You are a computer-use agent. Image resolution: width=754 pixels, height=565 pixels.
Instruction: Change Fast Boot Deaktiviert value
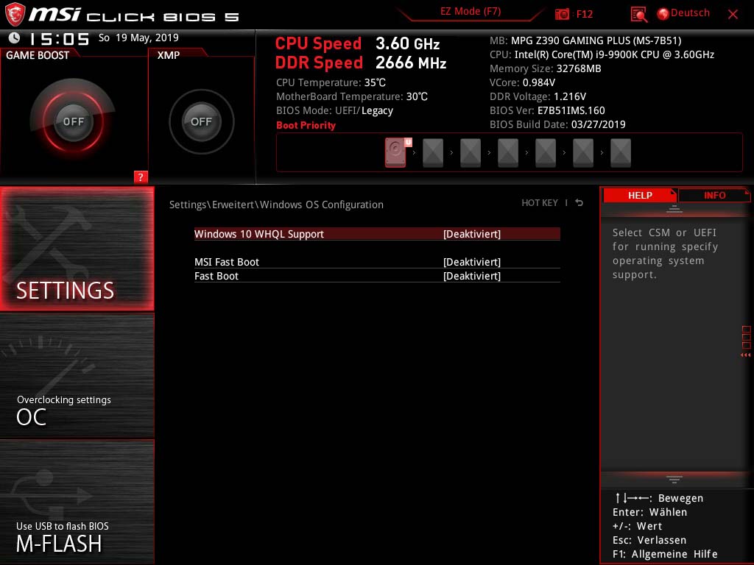(472, 276)
